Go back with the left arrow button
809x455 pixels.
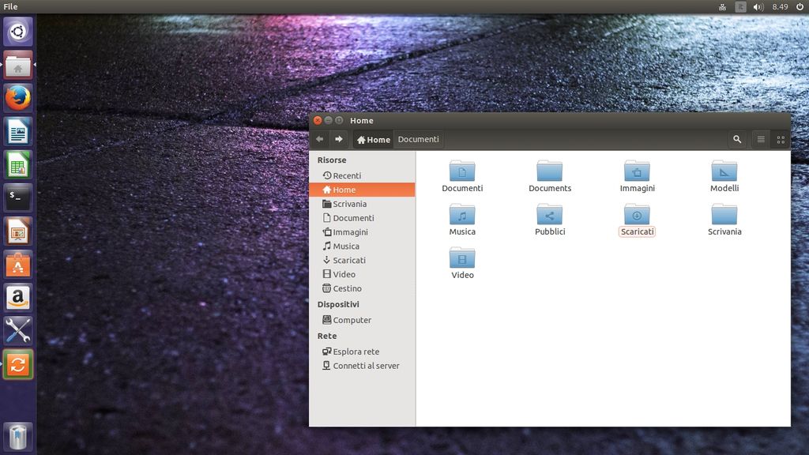click(x=320, y=140)
